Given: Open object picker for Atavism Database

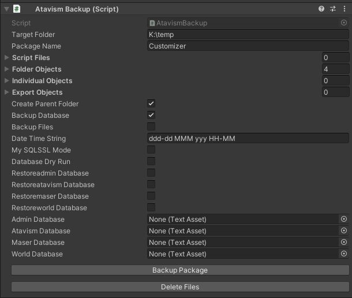Looking at the screenshot, I should pyautogui.click(x=344, y=231).
